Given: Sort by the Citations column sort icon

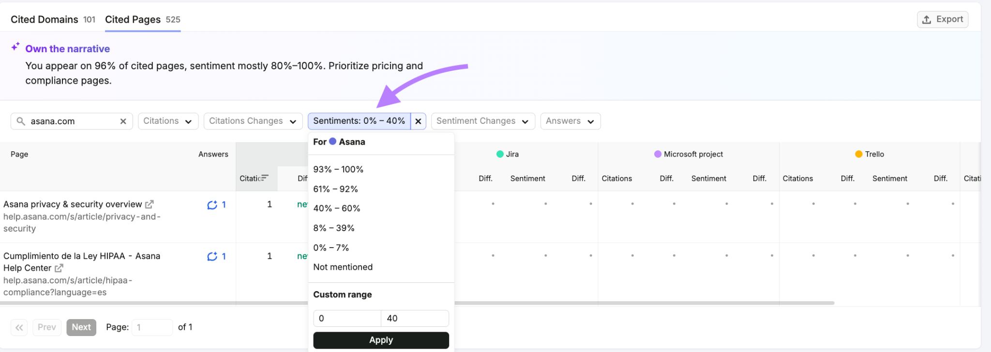Looking at the screenshot, I should tap(265, 178).
